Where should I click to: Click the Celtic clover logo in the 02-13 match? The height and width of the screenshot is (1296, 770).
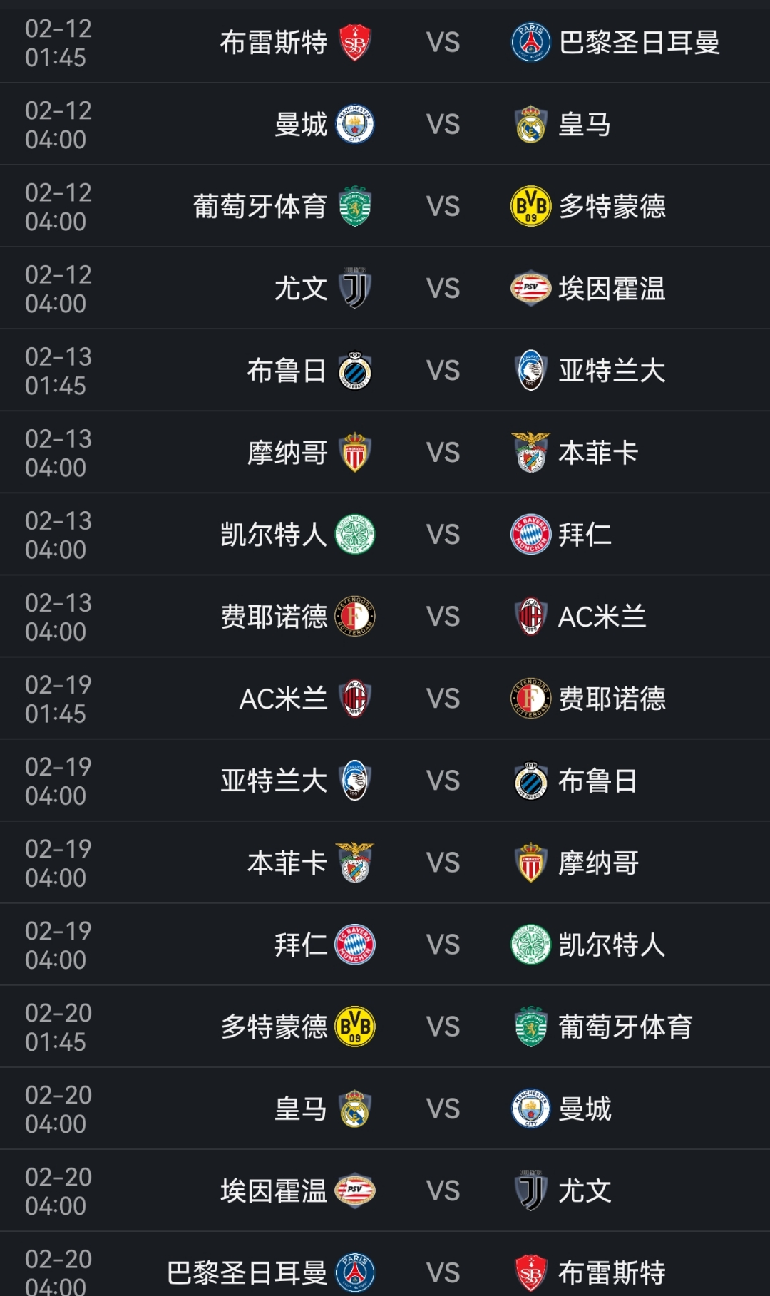pyautogui.click(x=355, y=535)
